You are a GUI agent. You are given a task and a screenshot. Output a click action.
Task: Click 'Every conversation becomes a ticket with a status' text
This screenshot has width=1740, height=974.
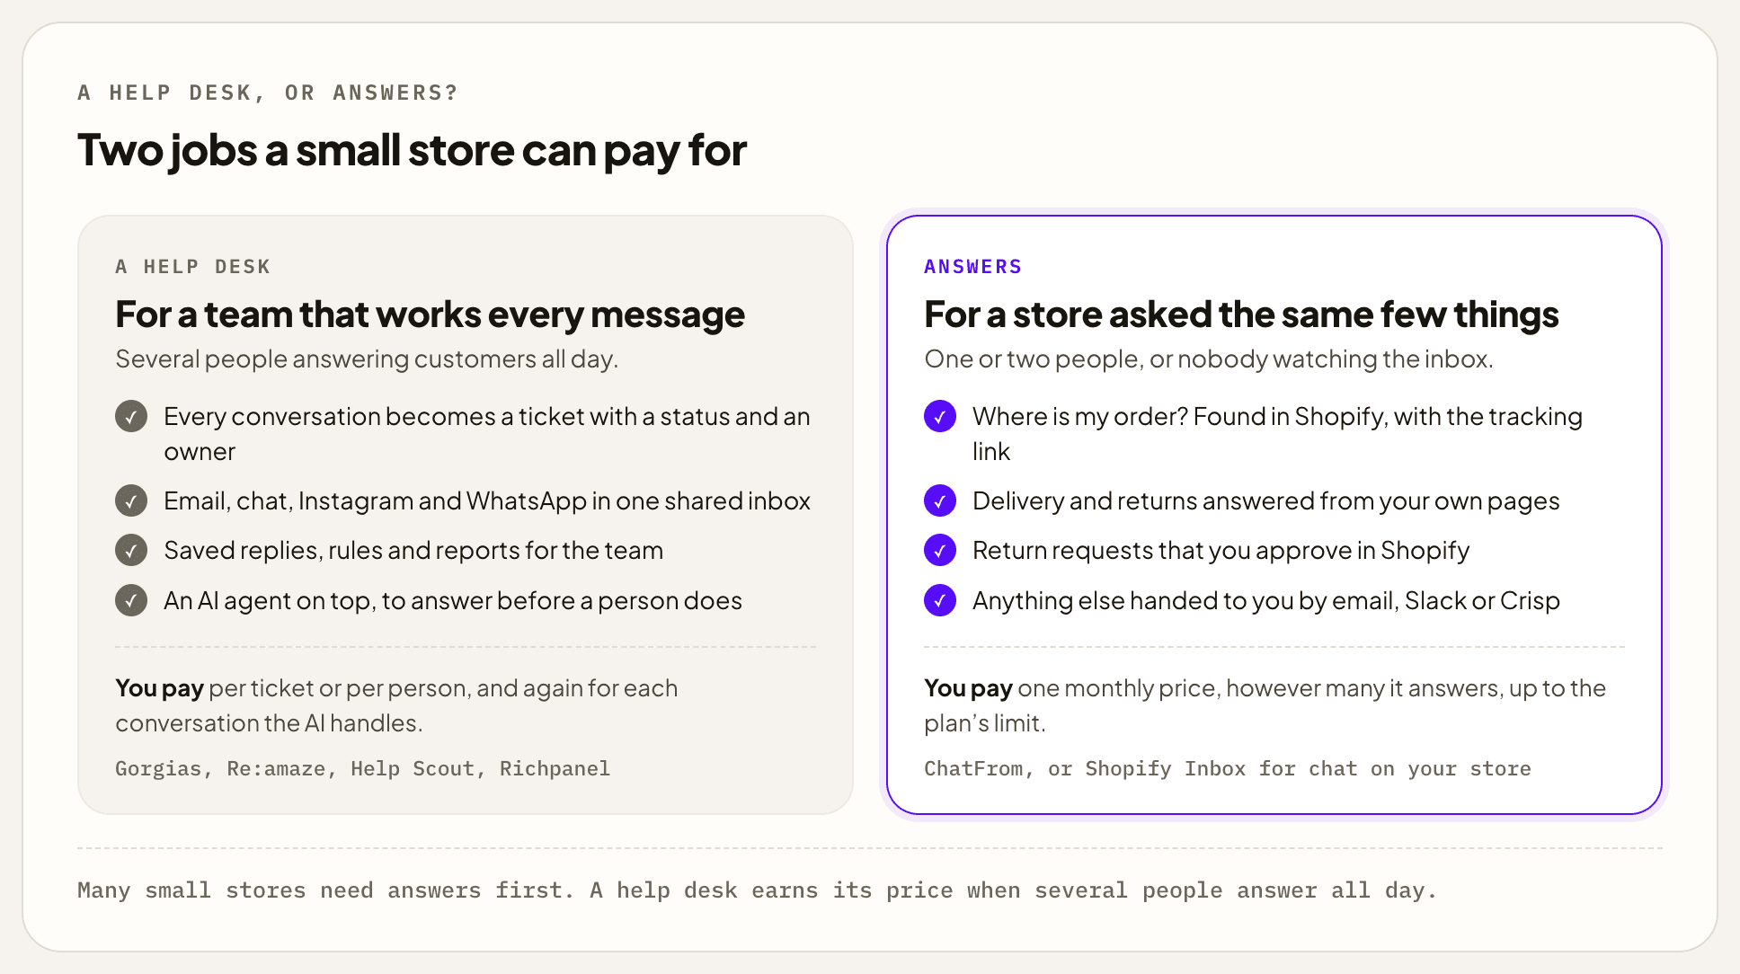coord(487,434)
